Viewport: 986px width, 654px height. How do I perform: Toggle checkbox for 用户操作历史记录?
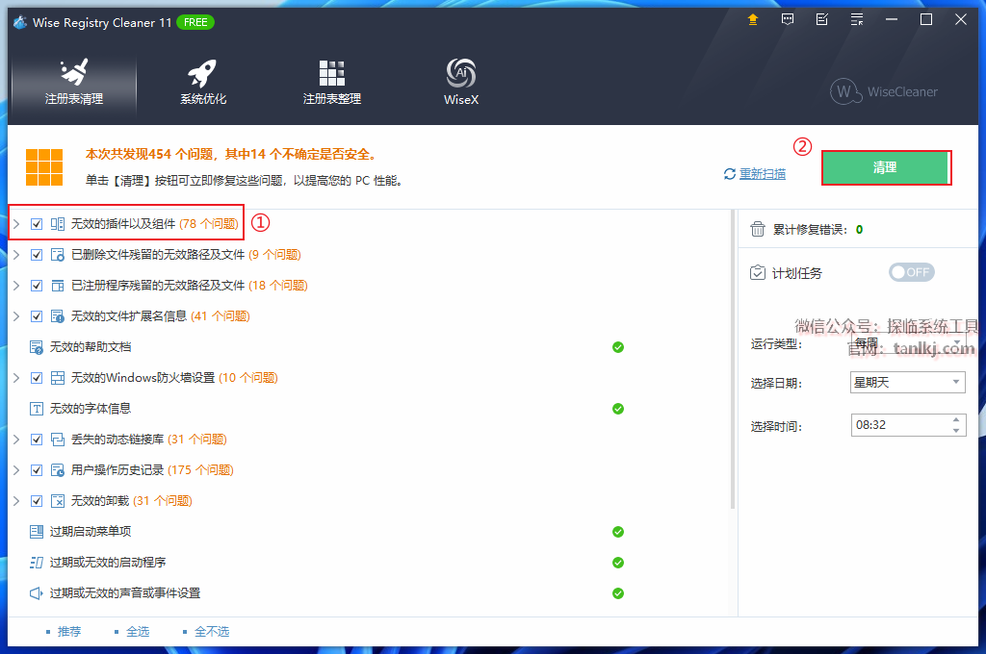(37, 470)
